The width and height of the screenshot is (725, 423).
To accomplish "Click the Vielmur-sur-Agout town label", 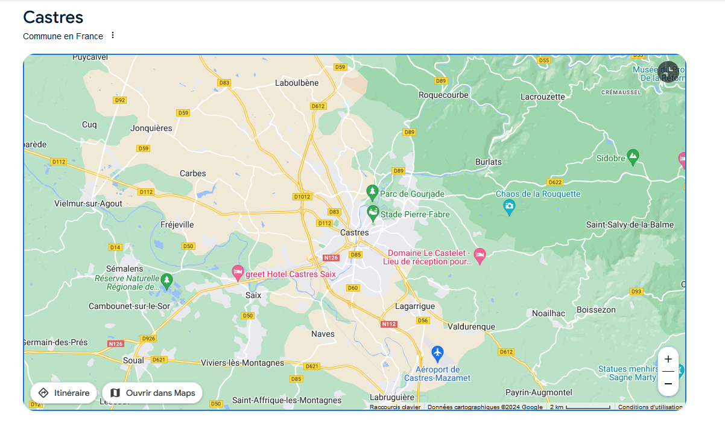I will (88, 203).
